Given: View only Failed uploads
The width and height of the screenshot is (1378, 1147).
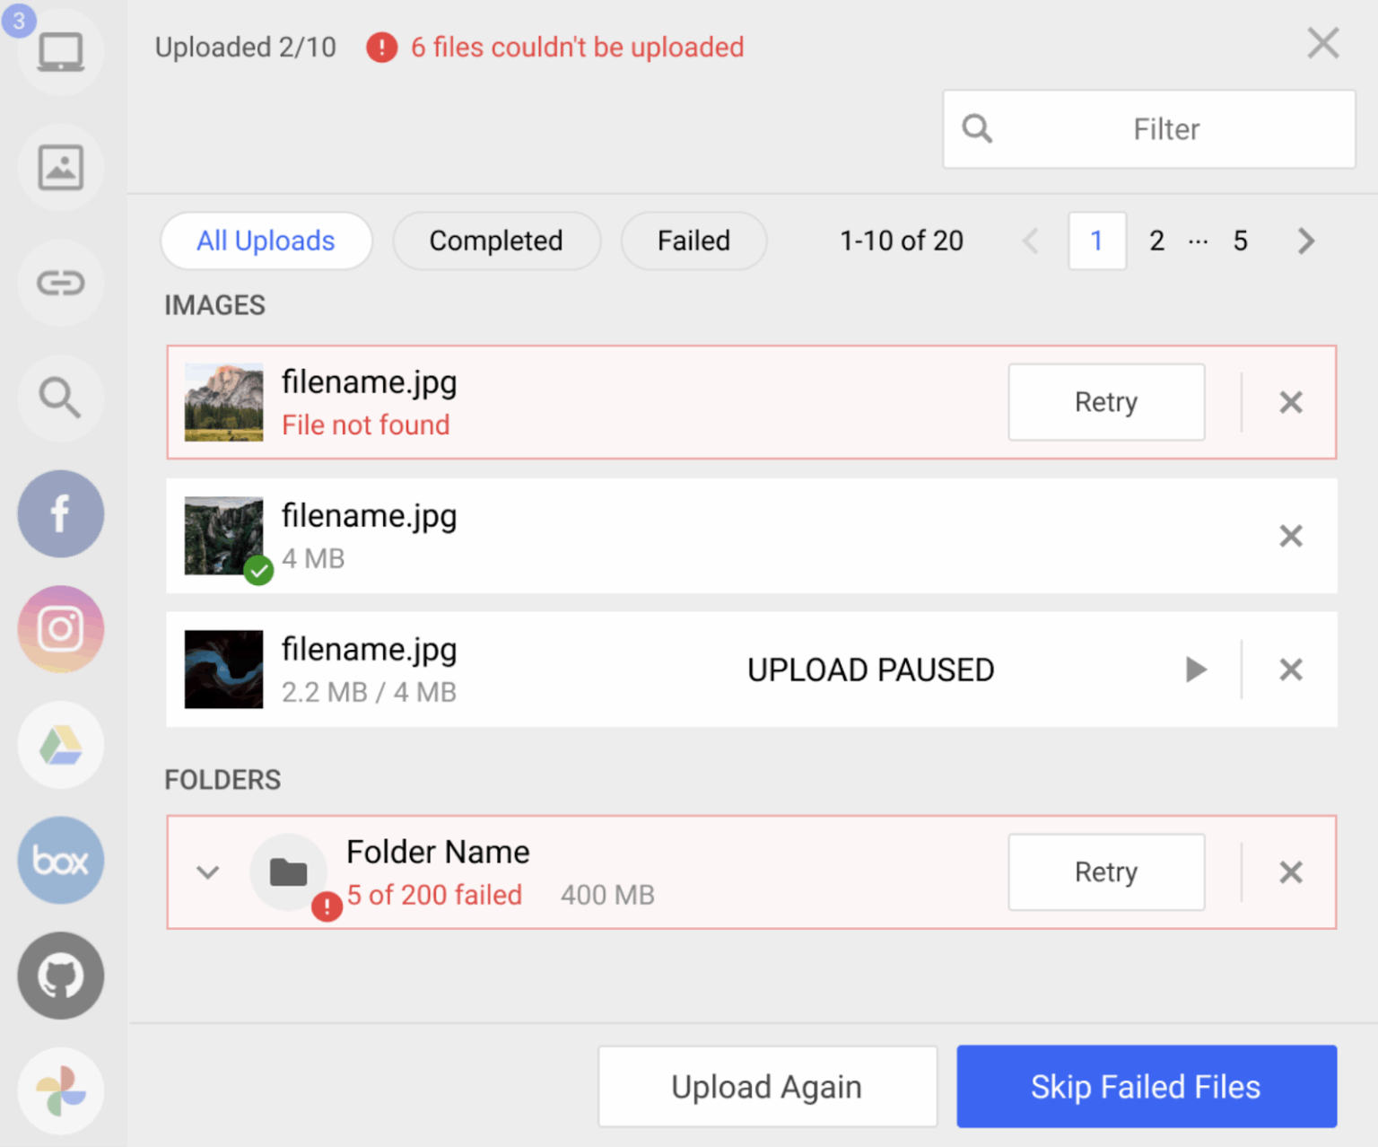Looking at the screenshot, I should click(693, 241).
